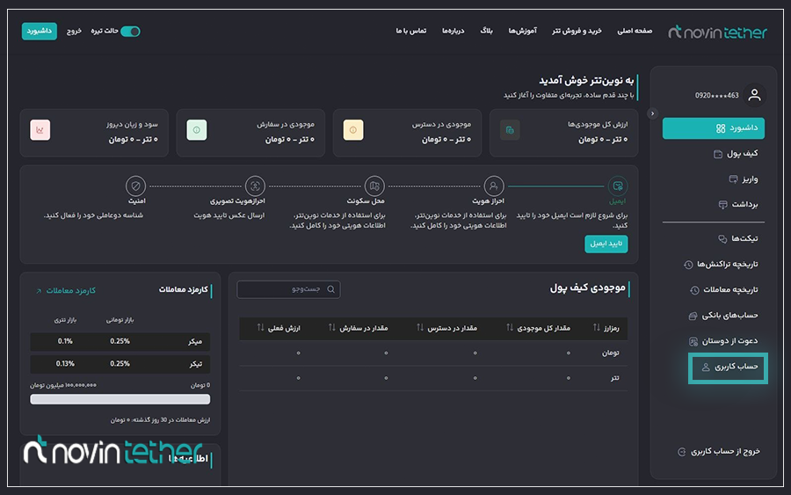Open کیف پول wallet sidebar item

[x=736, y=153]
